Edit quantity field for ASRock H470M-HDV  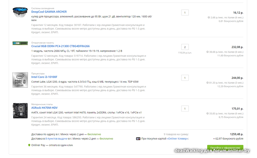(x=185, y=109)
